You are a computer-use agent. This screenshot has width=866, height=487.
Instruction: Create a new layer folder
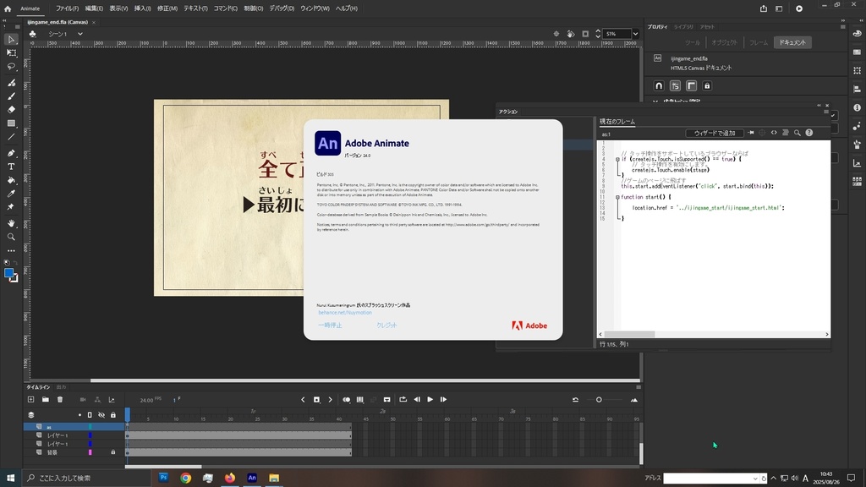(46, 399)
